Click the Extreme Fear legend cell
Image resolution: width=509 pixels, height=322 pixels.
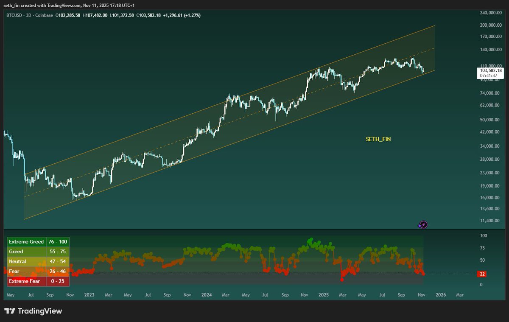click(x=27, y=281)
